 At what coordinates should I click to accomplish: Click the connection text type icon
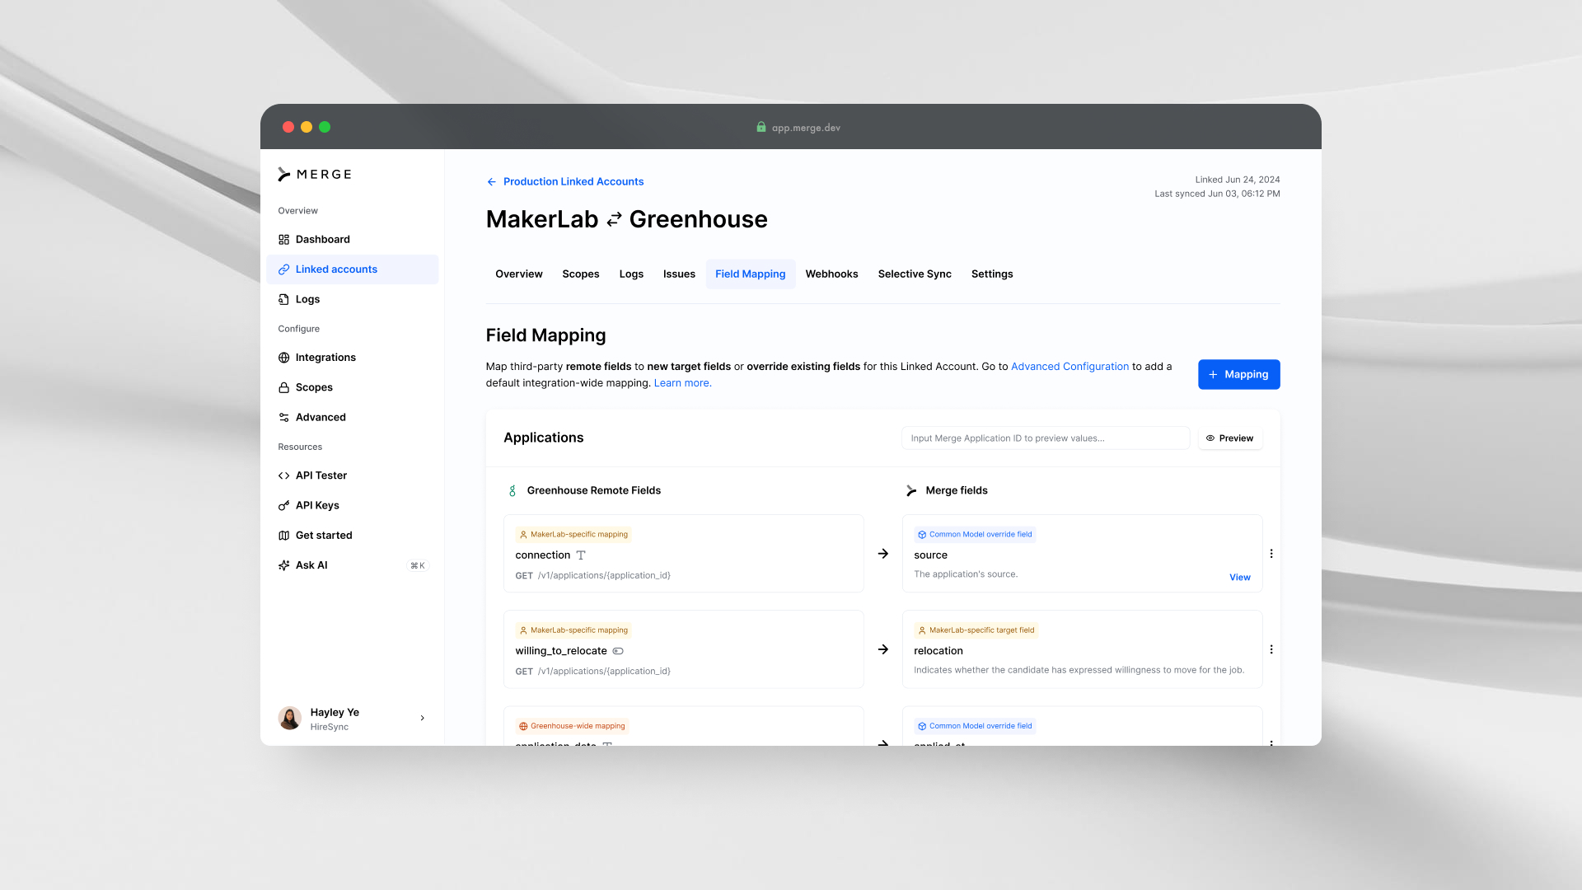tap(581, 555)
